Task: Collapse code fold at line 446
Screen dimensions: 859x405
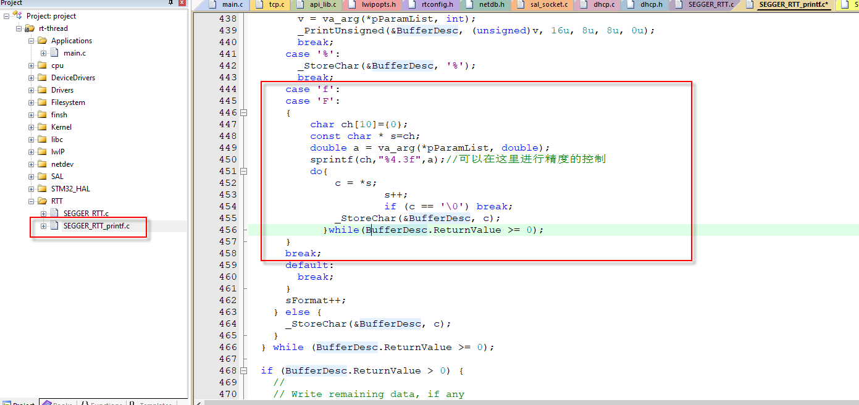Action: click(244, 113)
